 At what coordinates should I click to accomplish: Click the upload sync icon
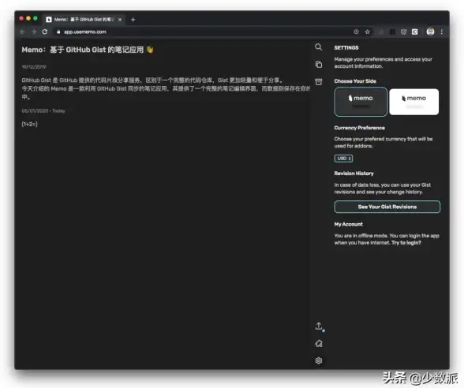point(319,326)
